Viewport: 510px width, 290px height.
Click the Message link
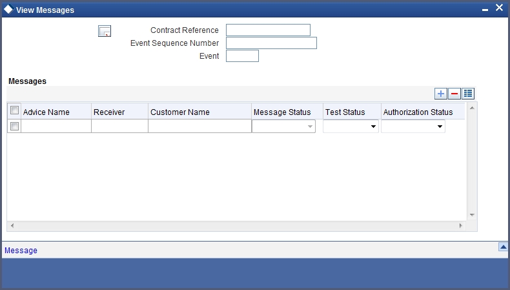(x=21, y=251)
